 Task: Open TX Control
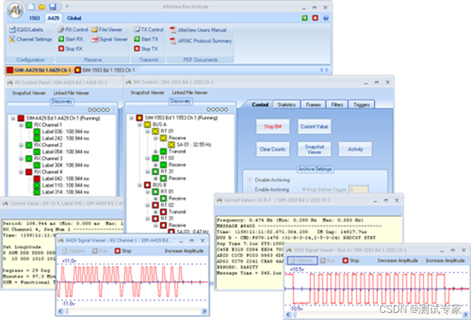(x=148, y=30)
